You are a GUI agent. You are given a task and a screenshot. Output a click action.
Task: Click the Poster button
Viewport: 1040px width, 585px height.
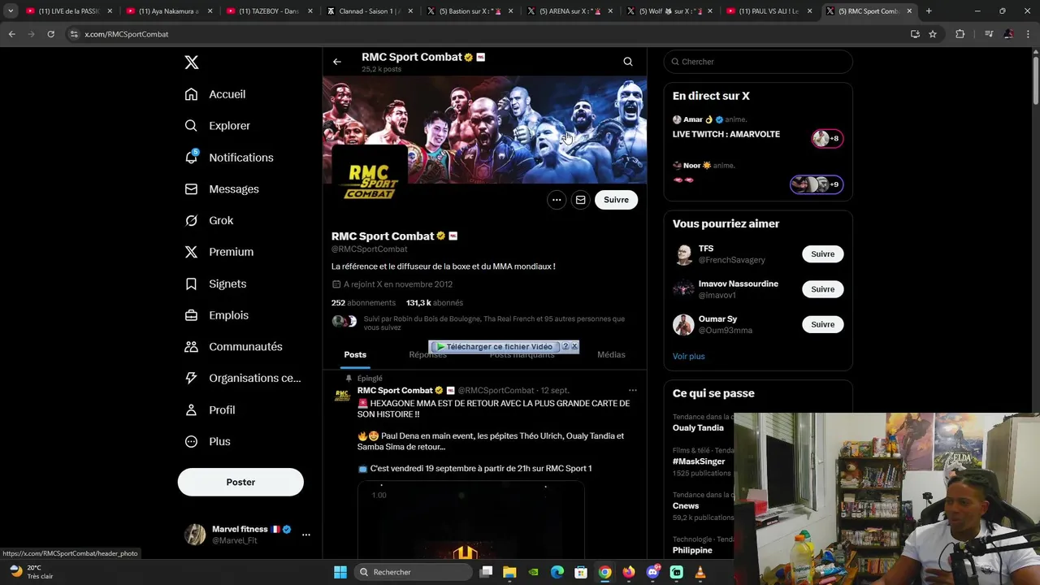[x=240, y=482]
